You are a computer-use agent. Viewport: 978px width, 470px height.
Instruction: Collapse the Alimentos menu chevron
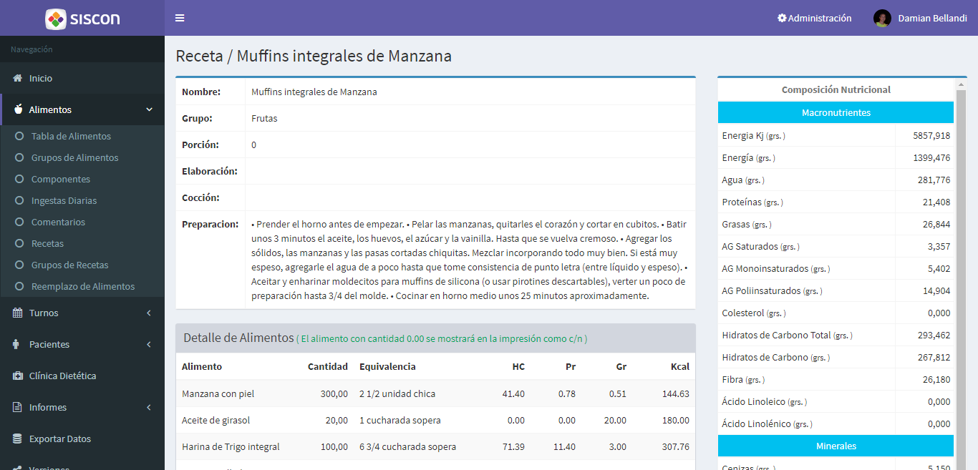[149, 109]
